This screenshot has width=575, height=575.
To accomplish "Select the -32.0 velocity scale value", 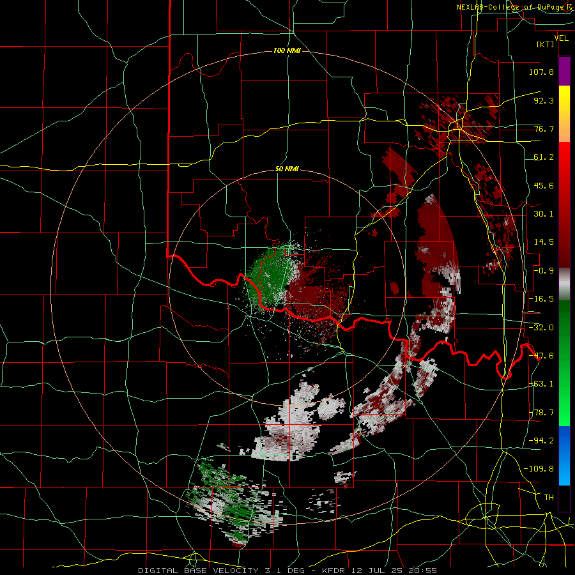I will [x=541, y=328].
